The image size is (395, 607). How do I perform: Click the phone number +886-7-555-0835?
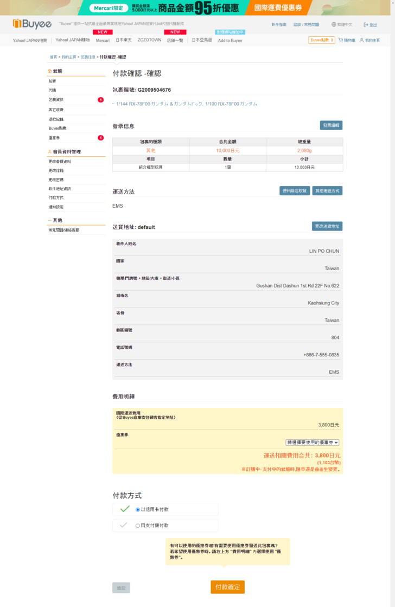tap(321, 355)
